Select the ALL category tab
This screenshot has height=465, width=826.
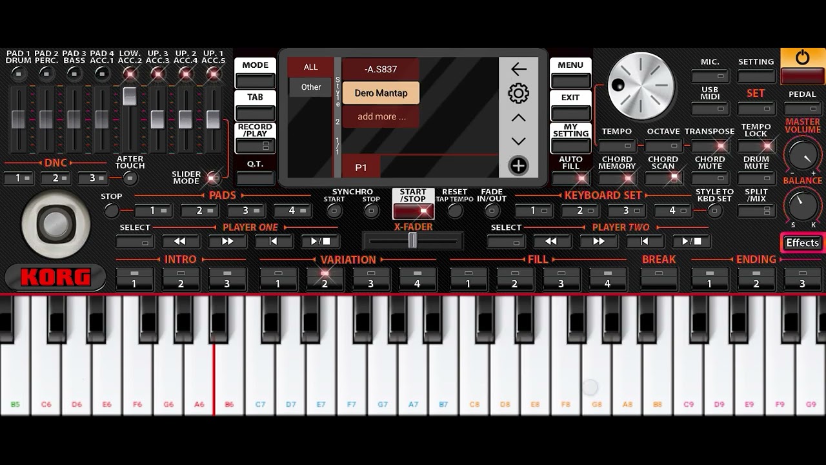(x=311, y=67)
